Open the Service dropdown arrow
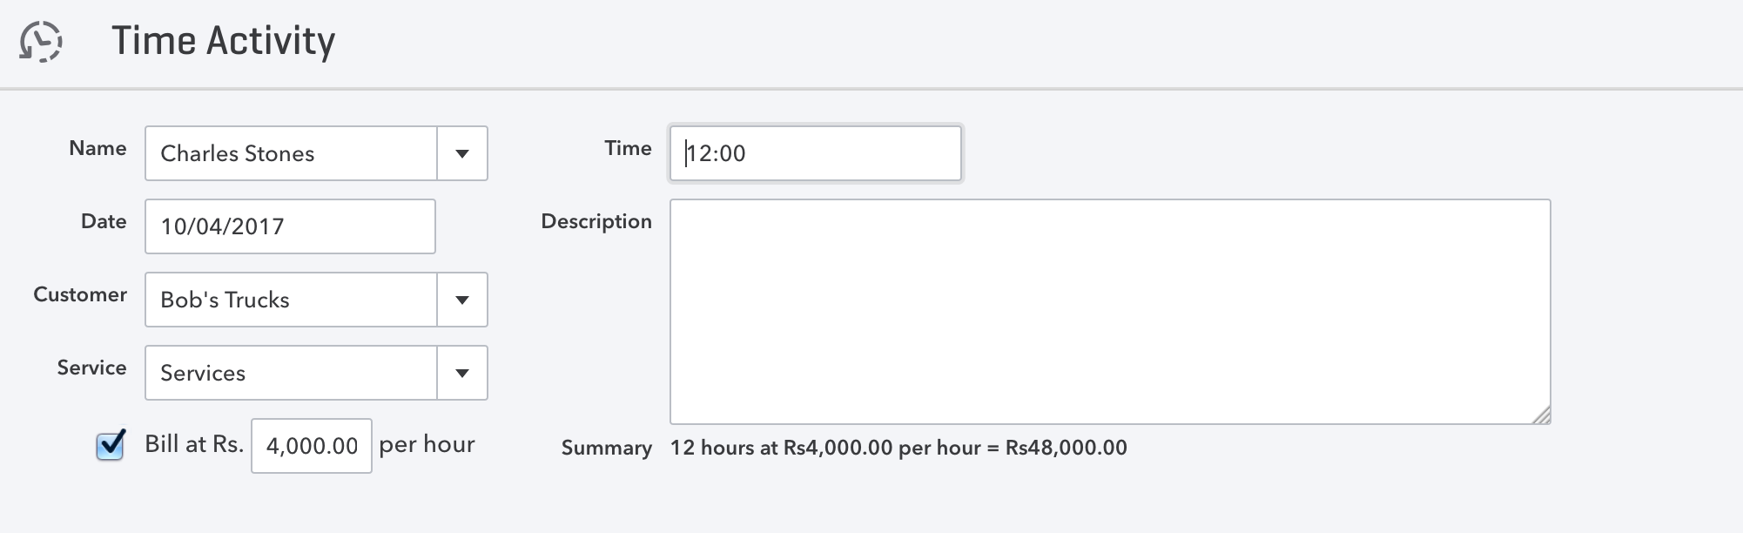 tap(462, 373)
